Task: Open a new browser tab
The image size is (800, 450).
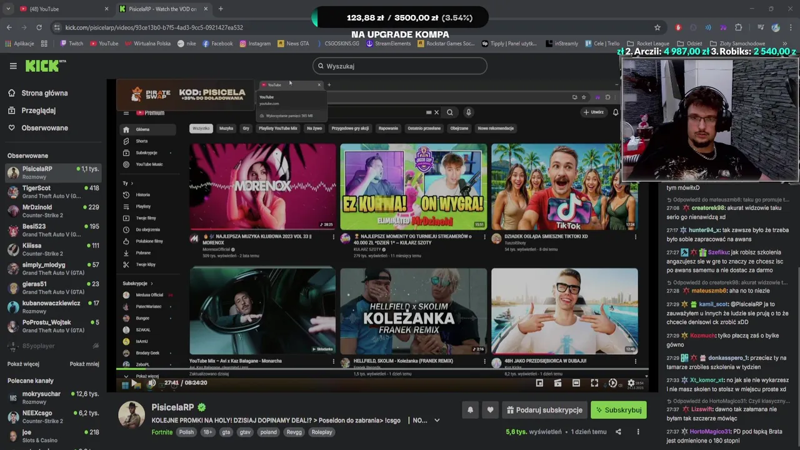Action: [x=221, y=9]
